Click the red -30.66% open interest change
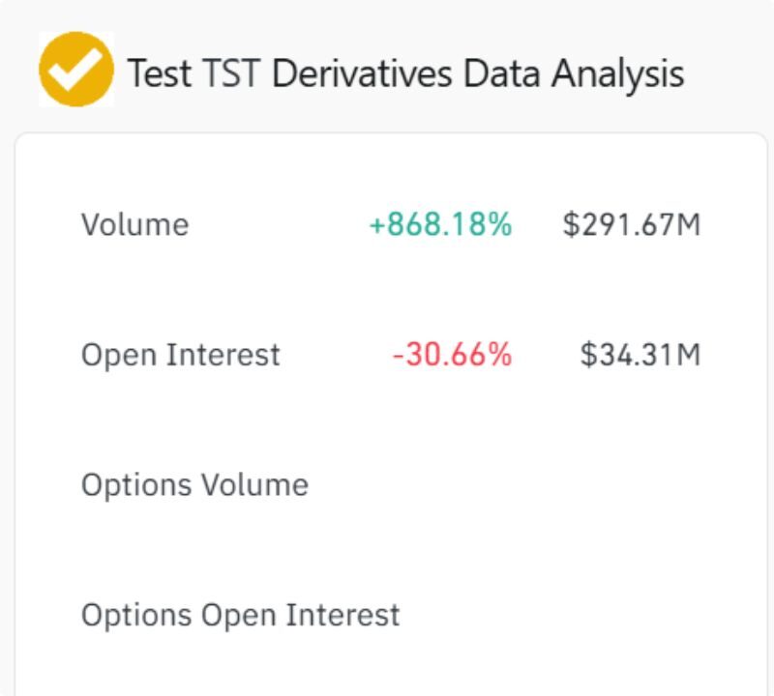 click(452, 355)
